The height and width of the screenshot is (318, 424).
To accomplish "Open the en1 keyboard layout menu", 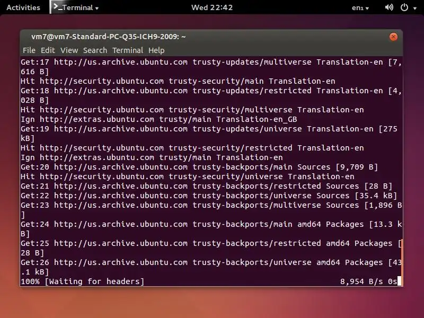I will (360, 7).
